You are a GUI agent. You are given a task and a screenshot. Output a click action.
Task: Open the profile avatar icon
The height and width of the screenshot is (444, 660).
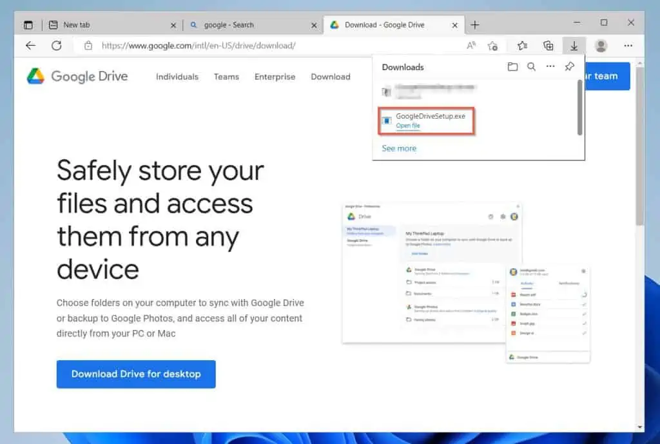[601, 46]
